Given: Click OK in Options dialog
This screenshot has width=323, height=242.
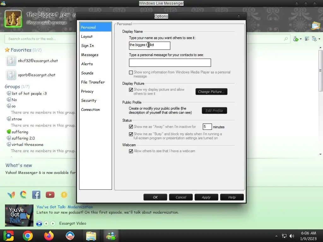Looking at the screenshot, I should [x=155, y=197].
